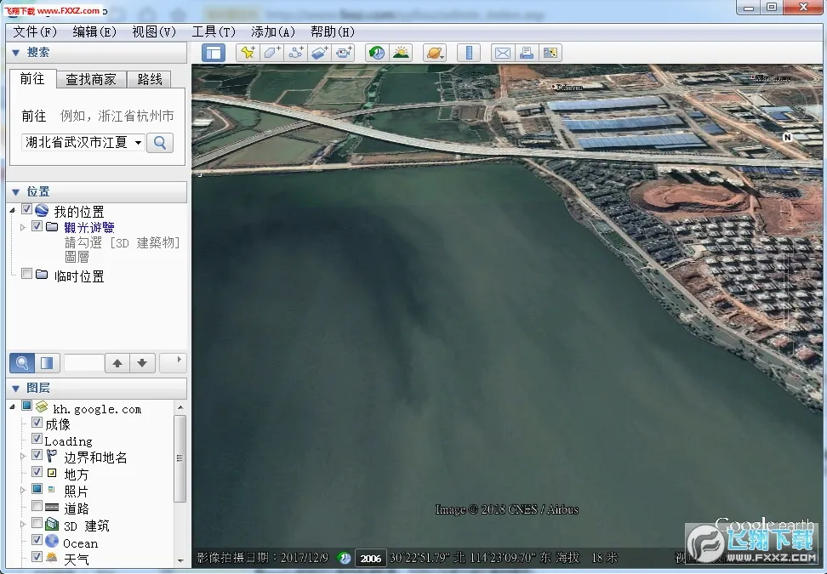Enable the 临时位置 checkbox
This screenshot has width=827, height=574.
(x=27, y=274)
